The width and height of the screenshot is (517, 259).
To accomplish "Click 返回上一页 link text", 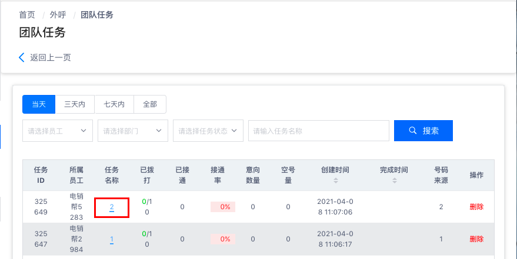I will pyautogui.click(x=51, y=57).
